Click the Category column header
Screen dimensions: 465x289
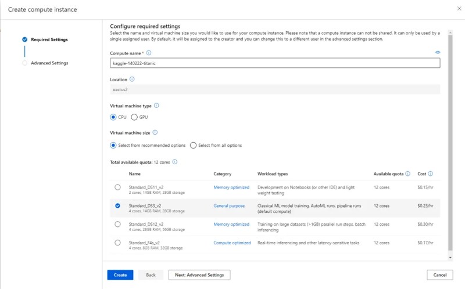point(223,174)
